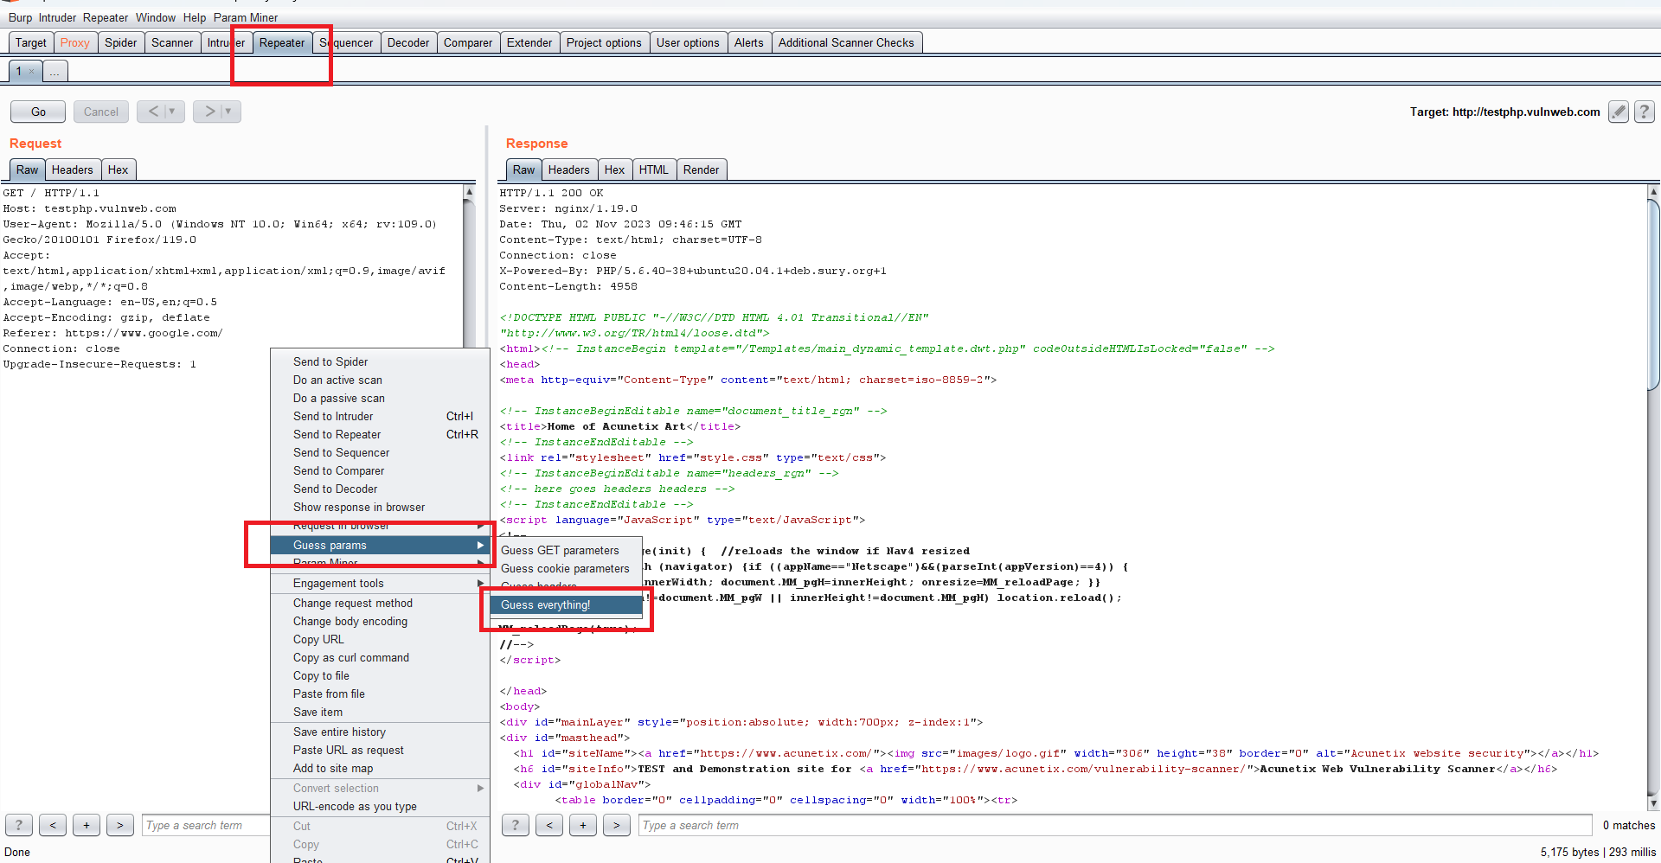Choose Send to Decoder from context menu

point(381,489)
